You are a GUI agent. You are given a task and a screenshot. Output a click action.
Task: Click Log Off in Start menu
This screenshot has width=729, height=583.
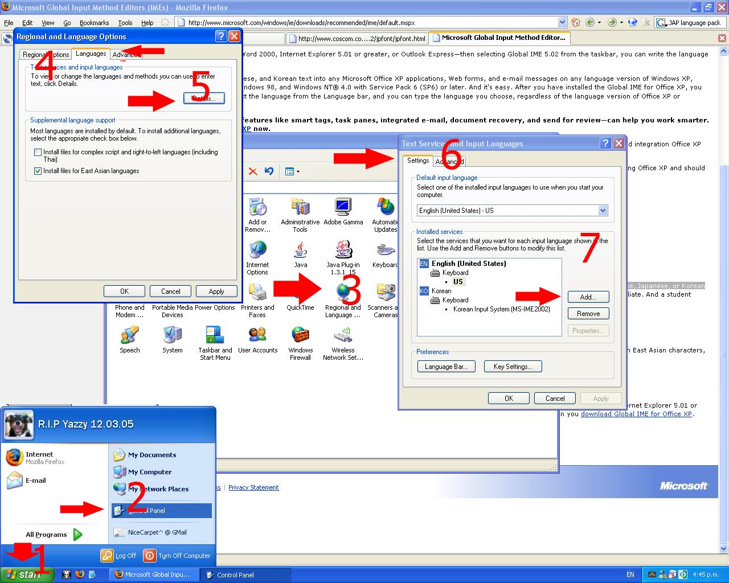119,556
